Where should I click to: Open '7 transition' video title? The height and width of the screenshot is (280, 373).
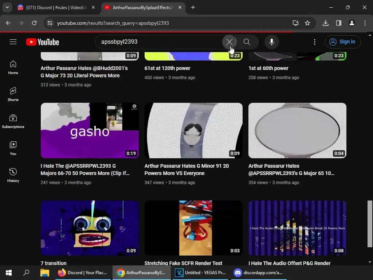(x=54, y=263)
